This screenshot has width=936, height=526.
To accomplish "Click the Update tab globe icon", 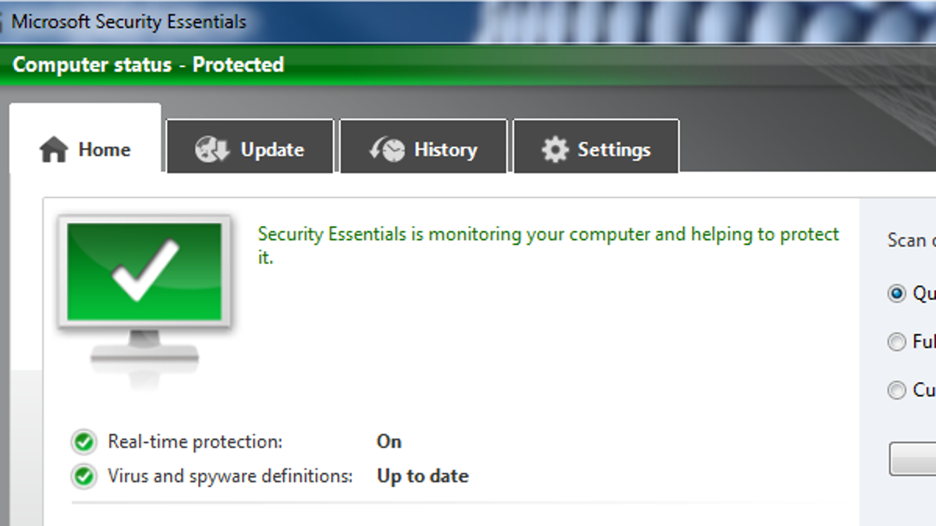I will pos(211,149).
